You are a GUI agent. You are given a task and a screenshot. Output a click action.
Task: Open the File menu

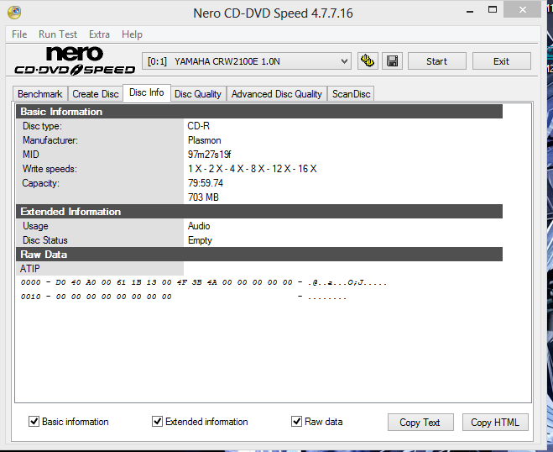coord(19,34)
